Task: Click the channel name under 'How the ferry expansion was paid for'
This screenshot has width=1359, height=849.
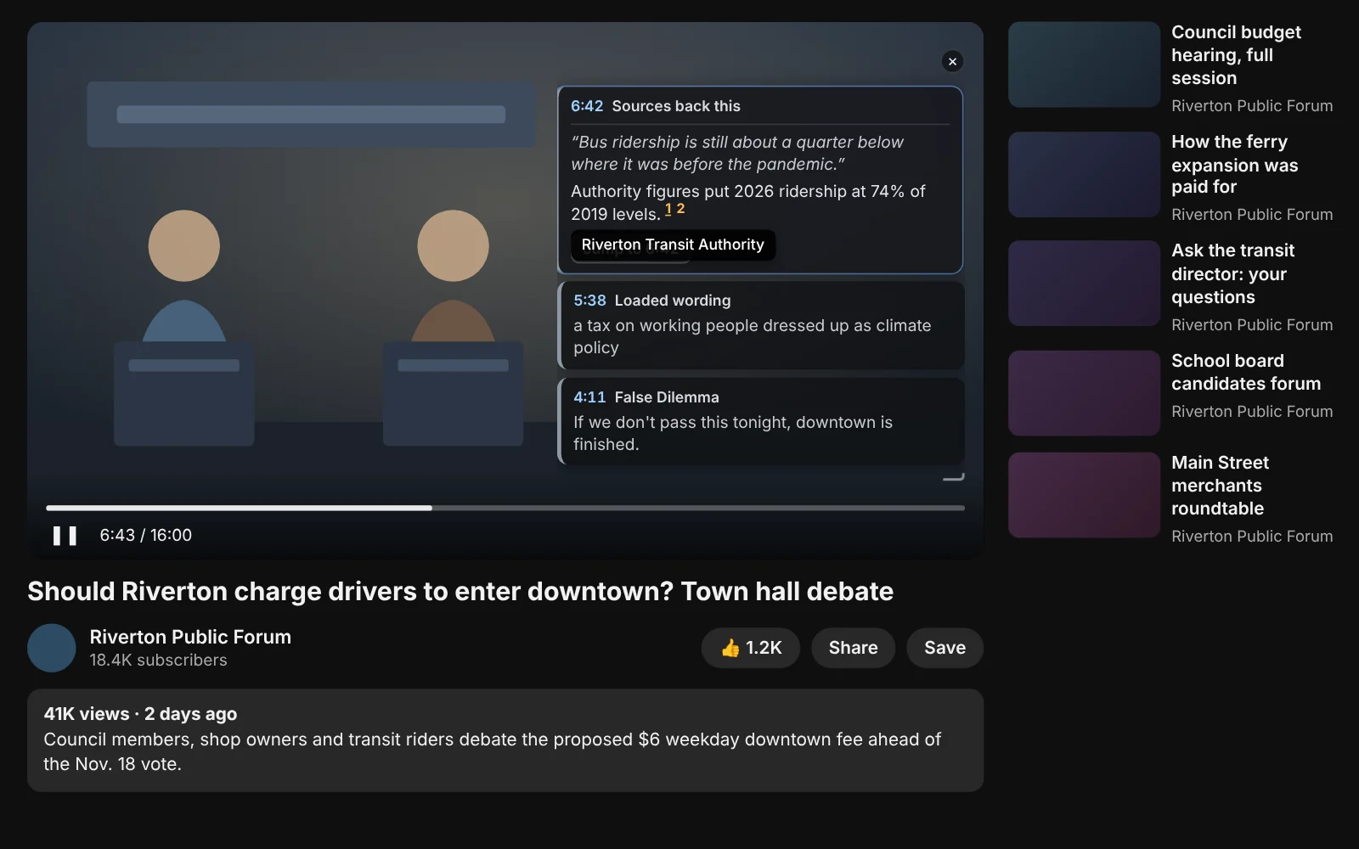Action: click(1252, 215)
